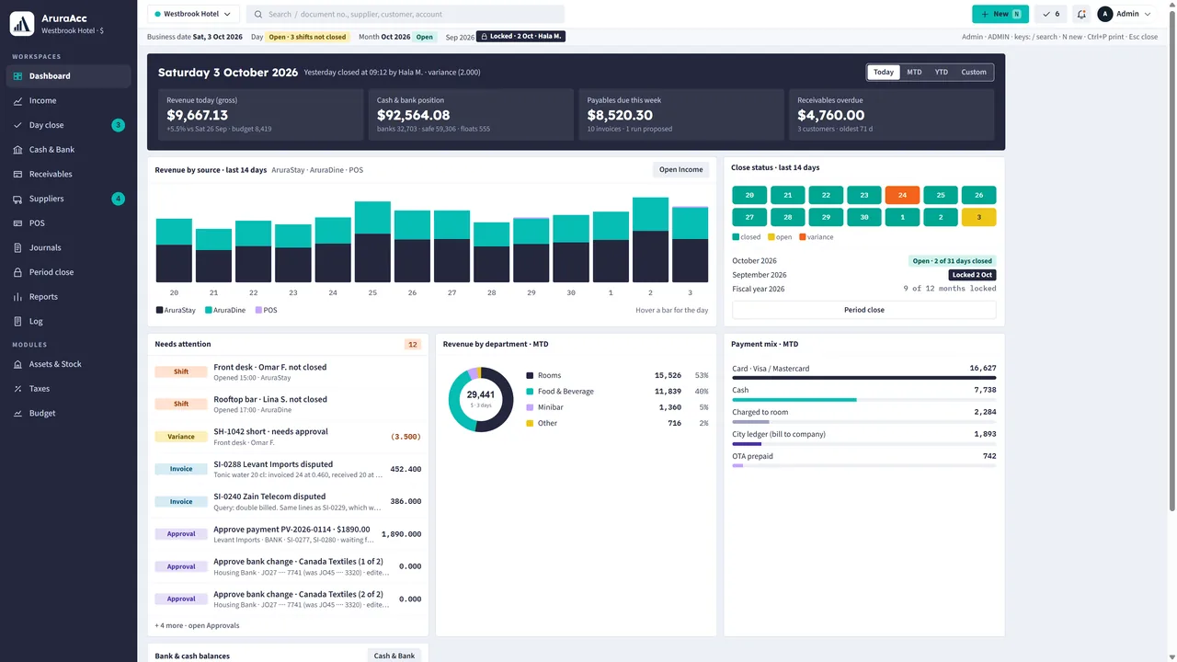
Task: Click the 29,441 revenue donut chart
Action: point(480,399)
